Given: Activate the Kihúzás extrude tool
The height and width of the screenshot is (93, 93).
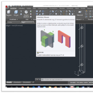Looking at the screenshot, I should pyautogui.click(x=16, y=13).
